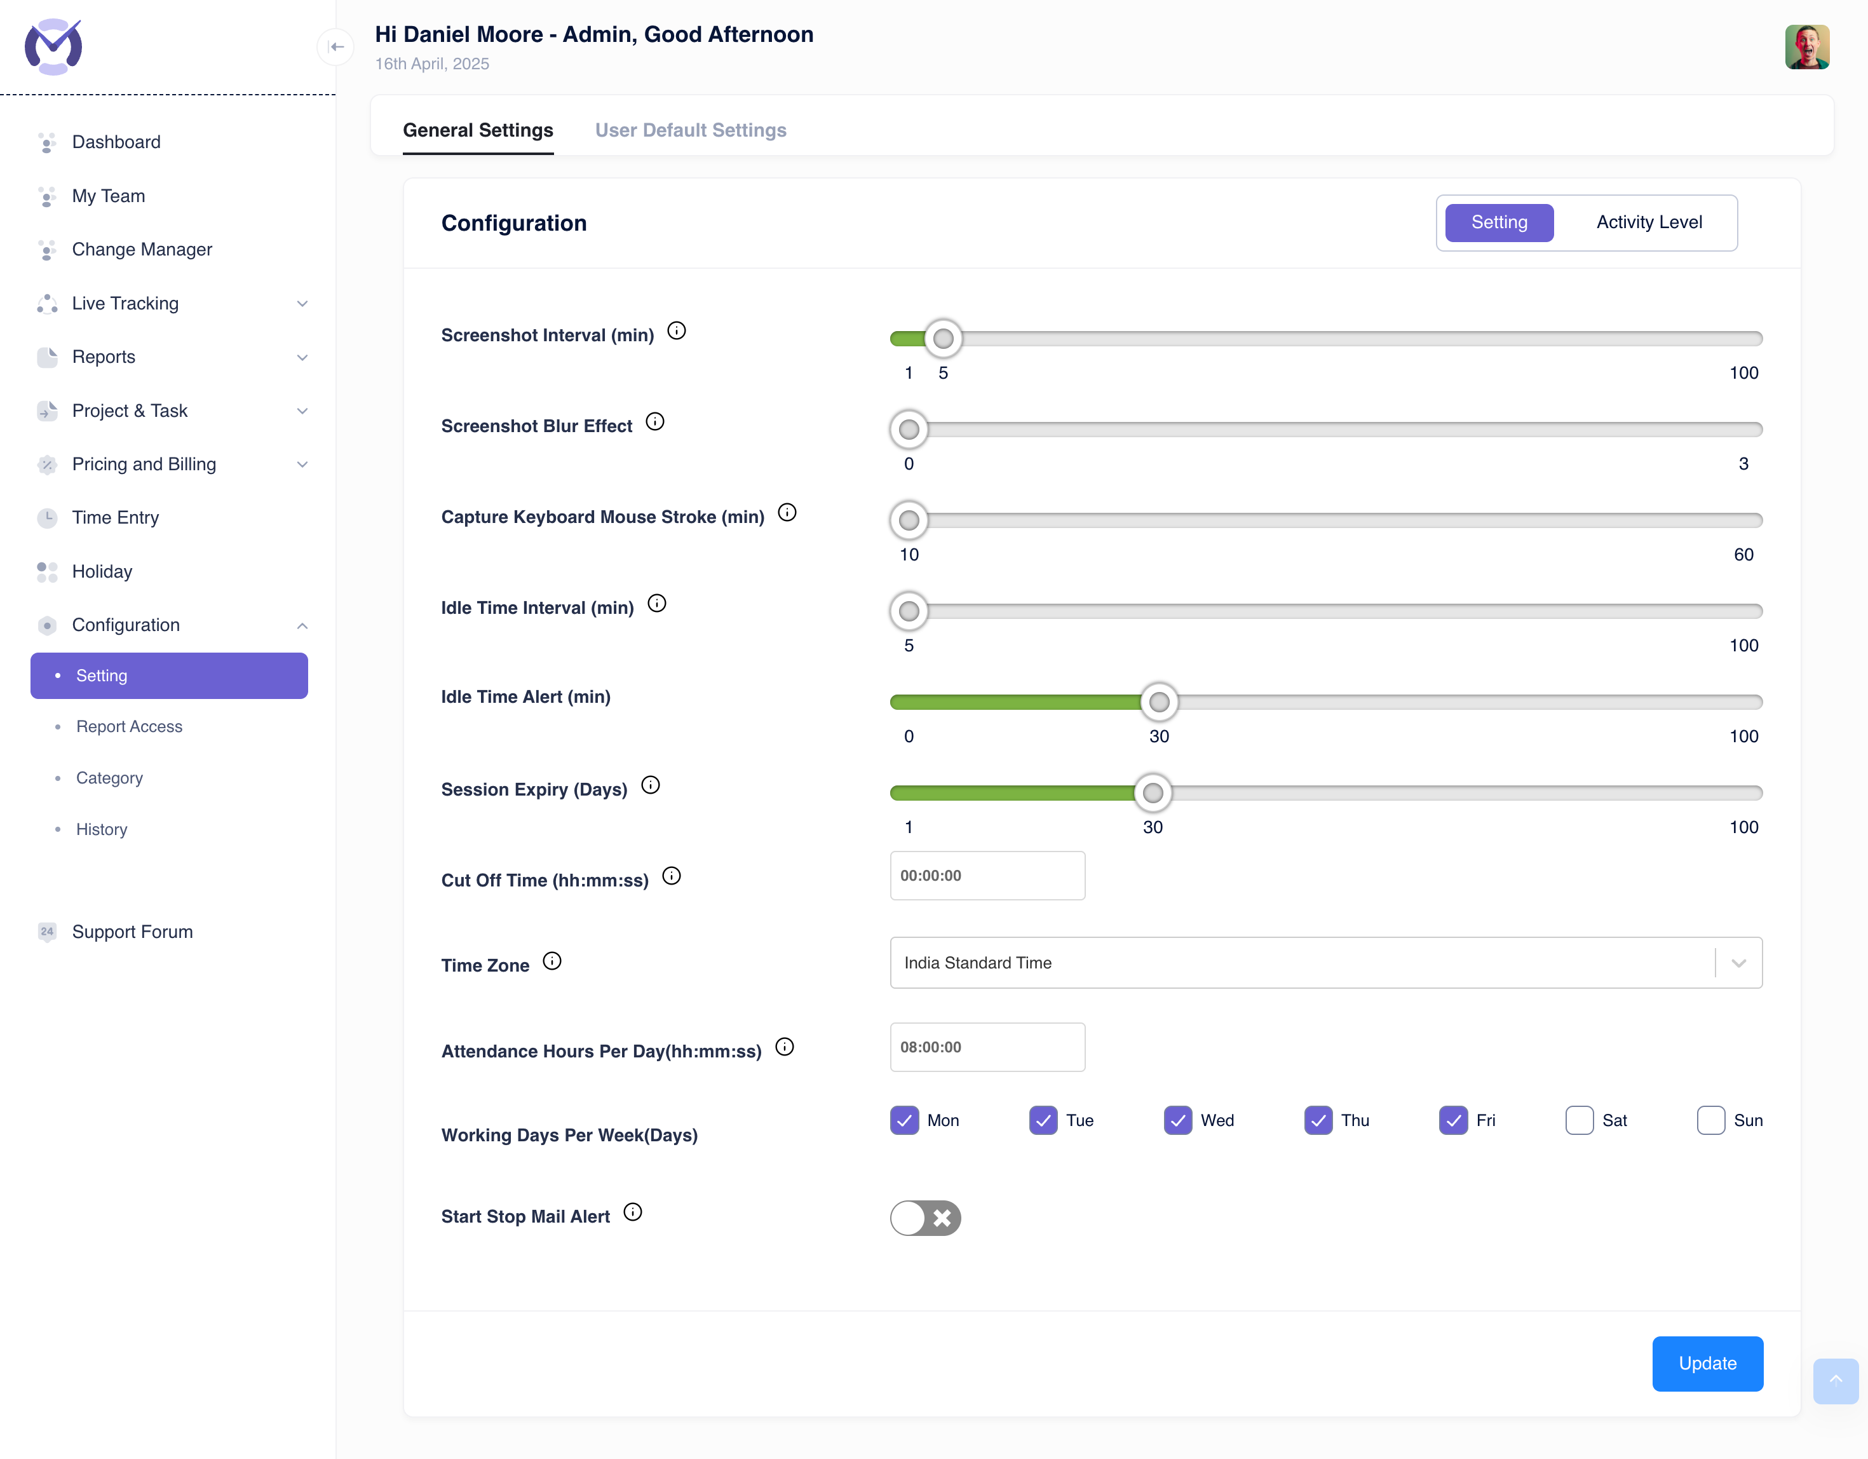Enable the Sat working day checkbox
Screen dimensions: 1868x1459
tap(1579, 1120)
